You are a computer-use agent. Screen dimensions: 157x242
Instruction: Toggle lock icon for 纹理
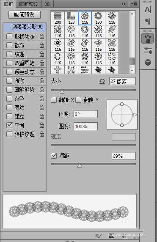[42, 54]
